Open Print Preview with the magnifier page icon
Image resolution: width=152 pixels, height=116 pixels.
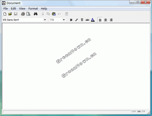click(28, 14)
